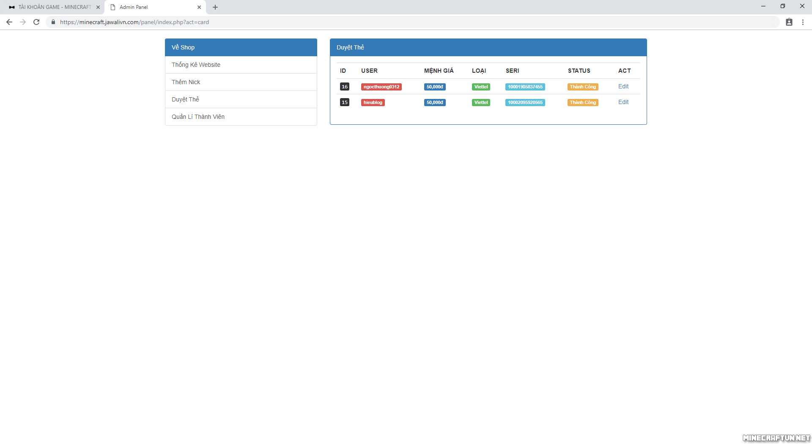Image resolution: width=812 pixels, height=444 pixels.
Task: Open the browser three-dot menu
Action: click(803, 22)
